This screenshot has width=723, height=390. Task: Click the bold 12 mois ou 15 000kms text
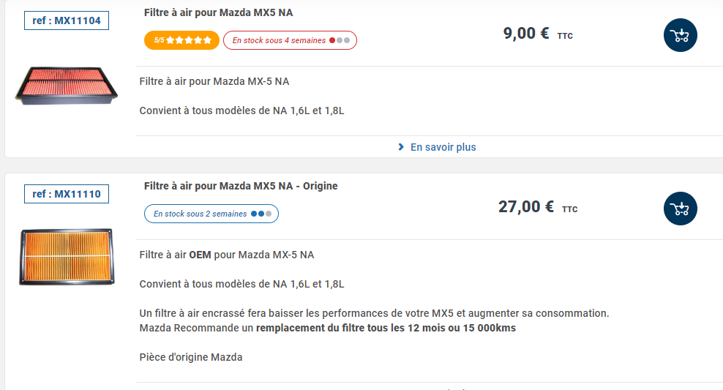point(462,329)
